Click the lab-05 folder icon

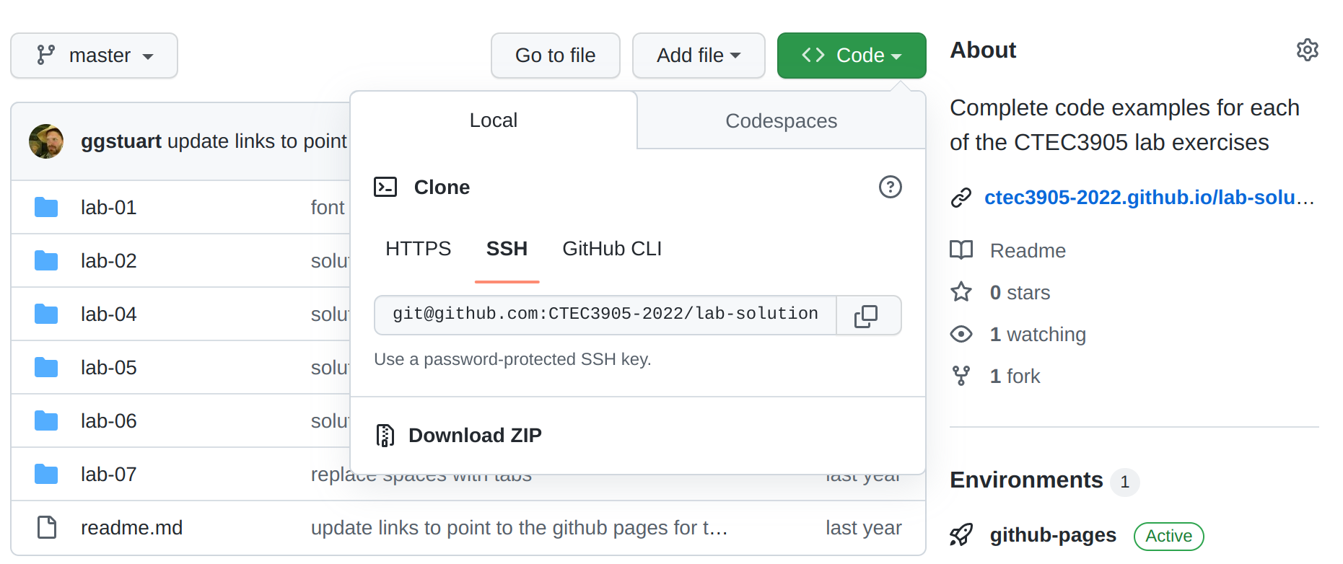click(x=46, y=368)
